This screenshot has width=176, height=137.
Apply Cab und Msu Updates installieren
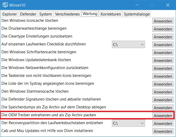[163, 131]
